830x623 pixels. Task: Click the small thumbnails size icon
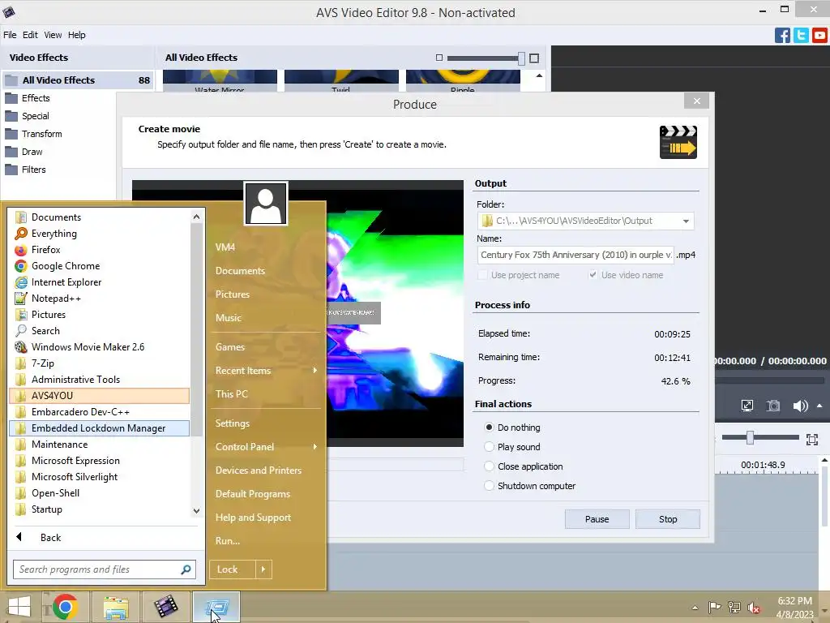(439, 58)
